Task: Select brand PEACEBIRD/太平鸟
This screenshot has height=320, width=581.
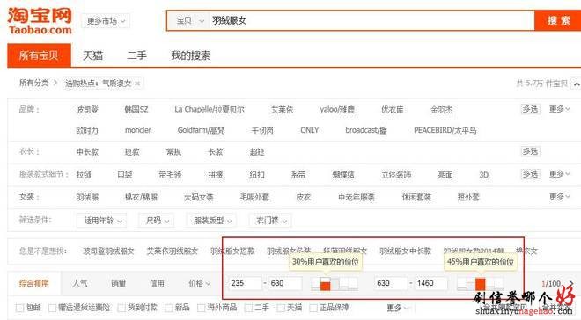Action: 445,131
